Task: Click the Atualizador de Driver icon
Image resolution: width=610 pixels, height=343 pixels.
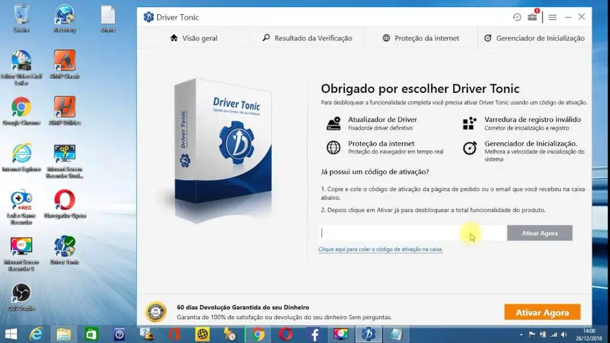Action: [x=334, y=123]
